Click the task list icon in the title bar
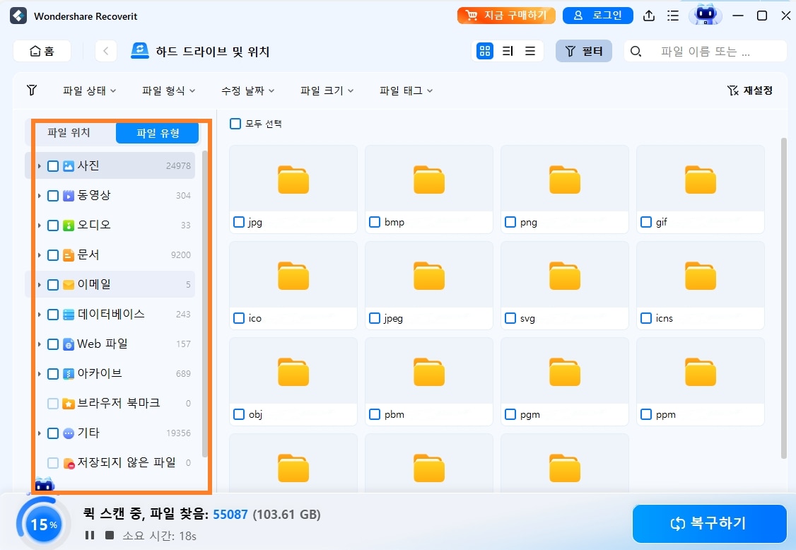 [673, 15]
